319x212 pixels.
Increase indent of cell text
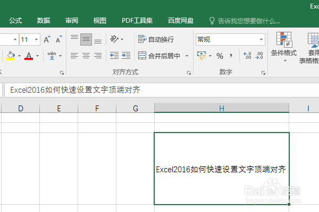click(126, 56)
